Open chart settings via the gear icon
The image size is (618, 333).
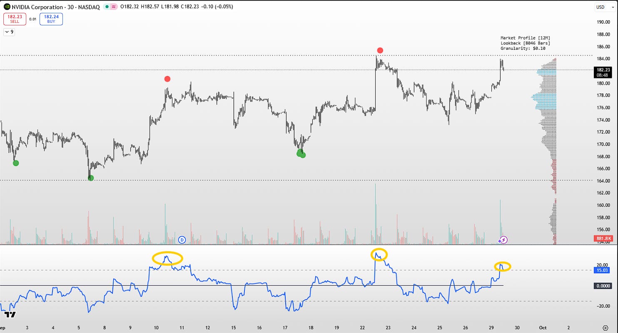606,328
